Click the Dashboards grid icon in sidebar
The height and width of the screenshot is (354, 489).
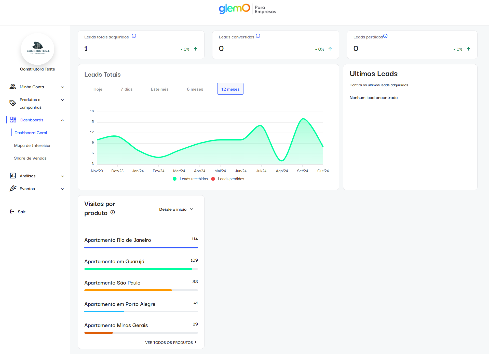pyautogui.click(x=13, y=120)
